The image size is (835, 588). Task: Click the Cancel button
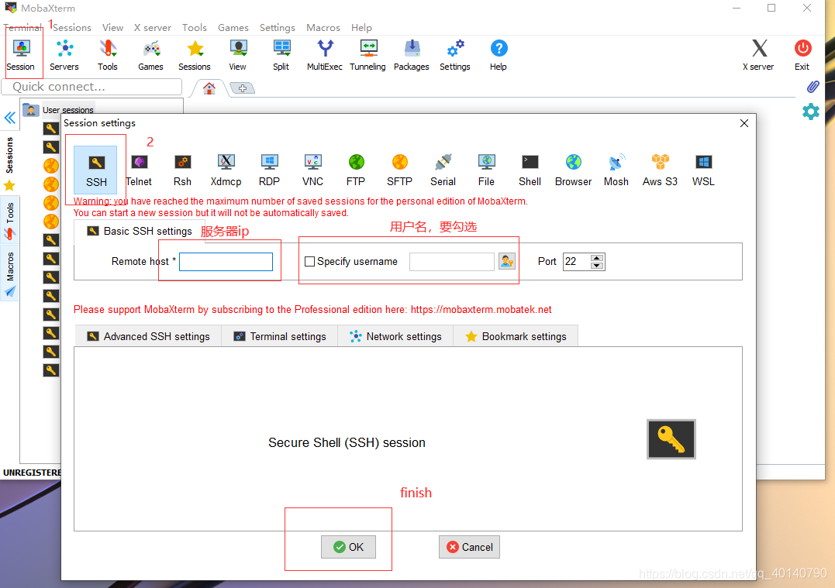(469, 547)
